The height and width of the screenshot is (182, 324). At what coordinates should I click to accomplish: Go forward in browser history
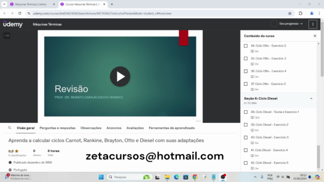[12, 14]
